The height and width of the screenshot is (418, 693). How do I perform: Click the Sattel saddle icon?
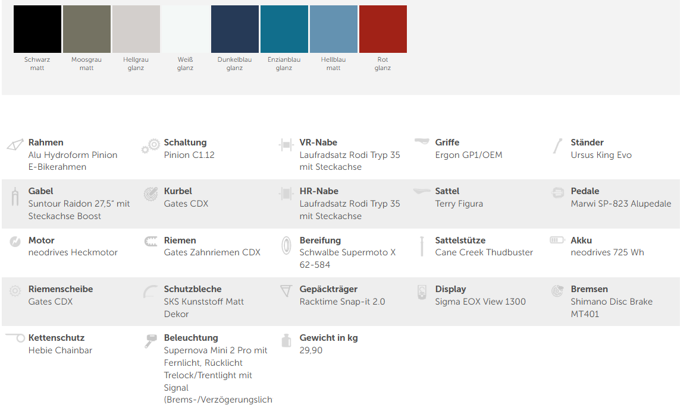point(422,191)
